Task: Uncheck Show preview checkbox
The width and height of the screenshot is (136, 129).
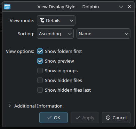Action: point(40,61)
